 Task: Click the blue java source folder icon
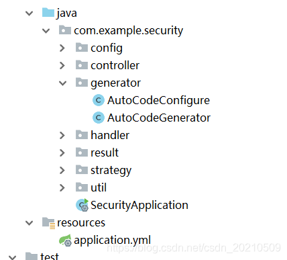48,13
